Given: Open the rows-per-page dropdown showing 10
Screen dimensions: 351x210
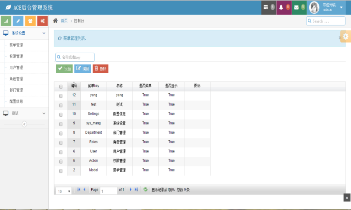Looking at the screenshot, I should click(64, 191).
